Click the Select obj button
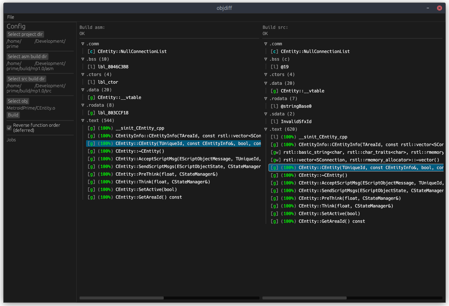The height and width of the screenshot is (306, 449). [x=18, y=101]
